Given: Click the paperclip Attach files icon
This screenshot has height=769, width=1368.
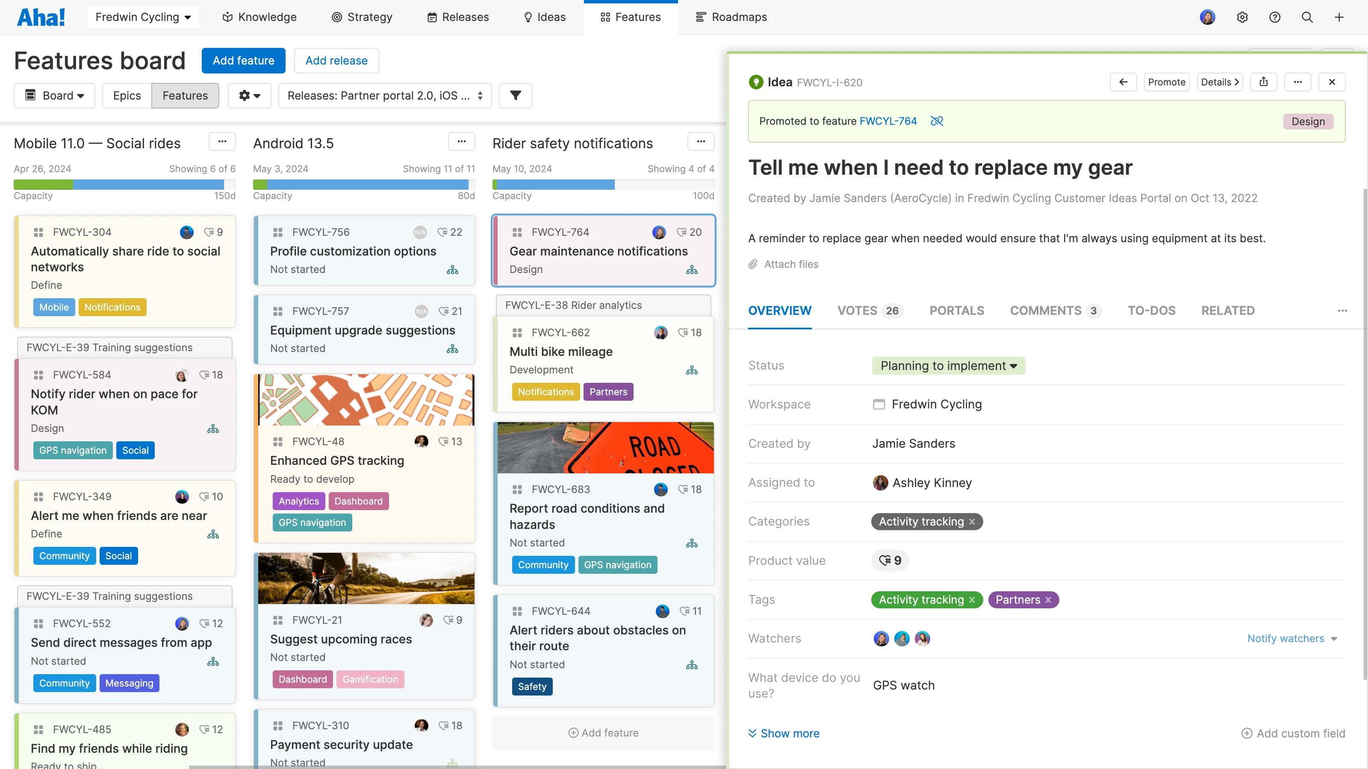Looking at the screenshot, I should pyautogui.click(x=753, y=264).
